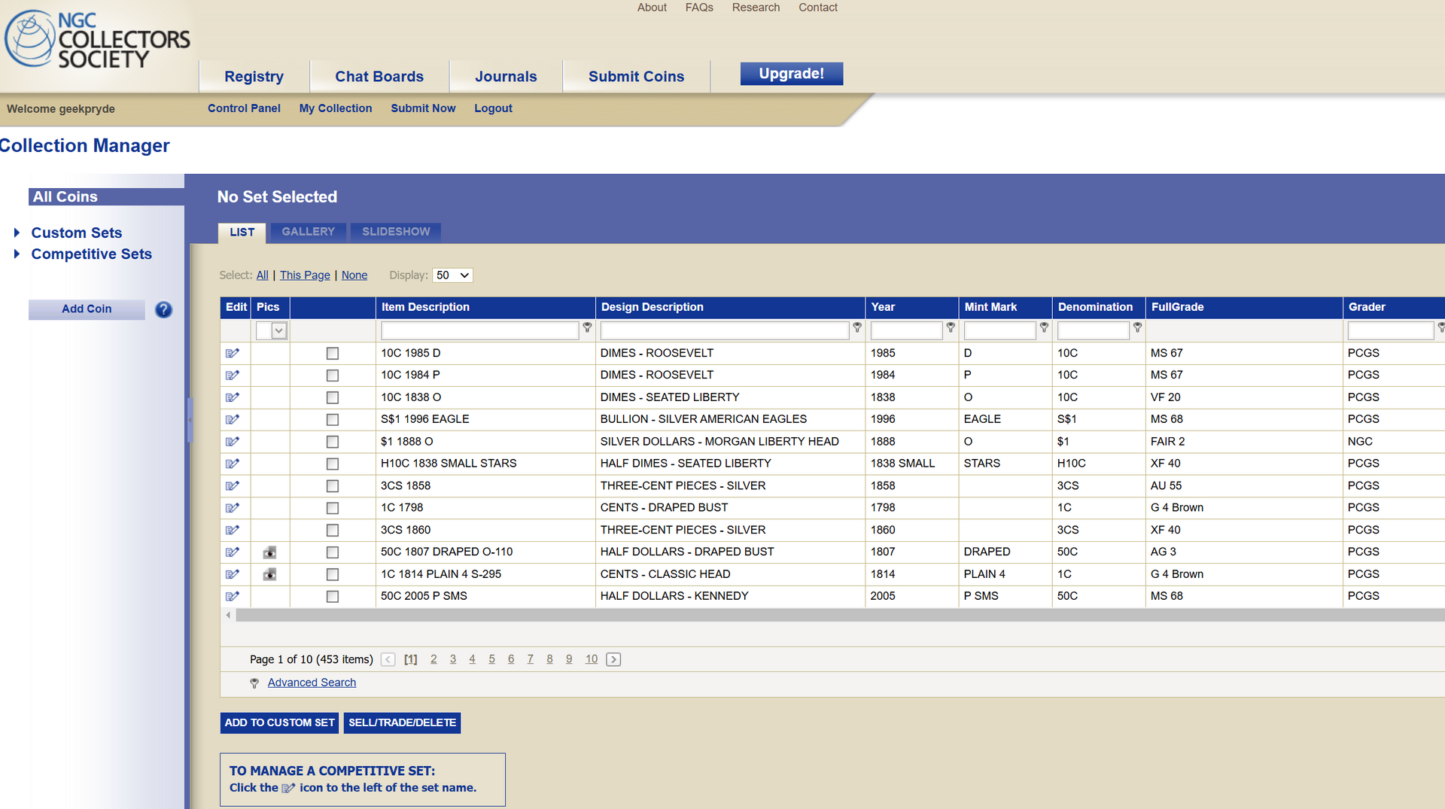Viewport: 1445px width, 809px height.
Task: Select checkbox for S$1 1996 Eagle row
Action: [332, 420]
